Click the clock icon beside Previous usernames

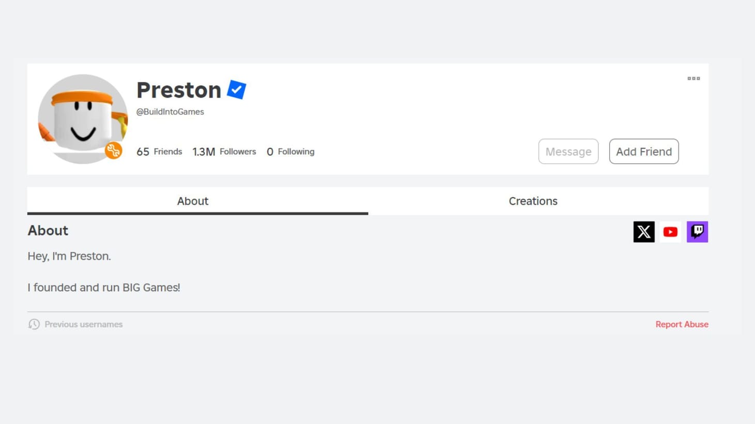34,324
